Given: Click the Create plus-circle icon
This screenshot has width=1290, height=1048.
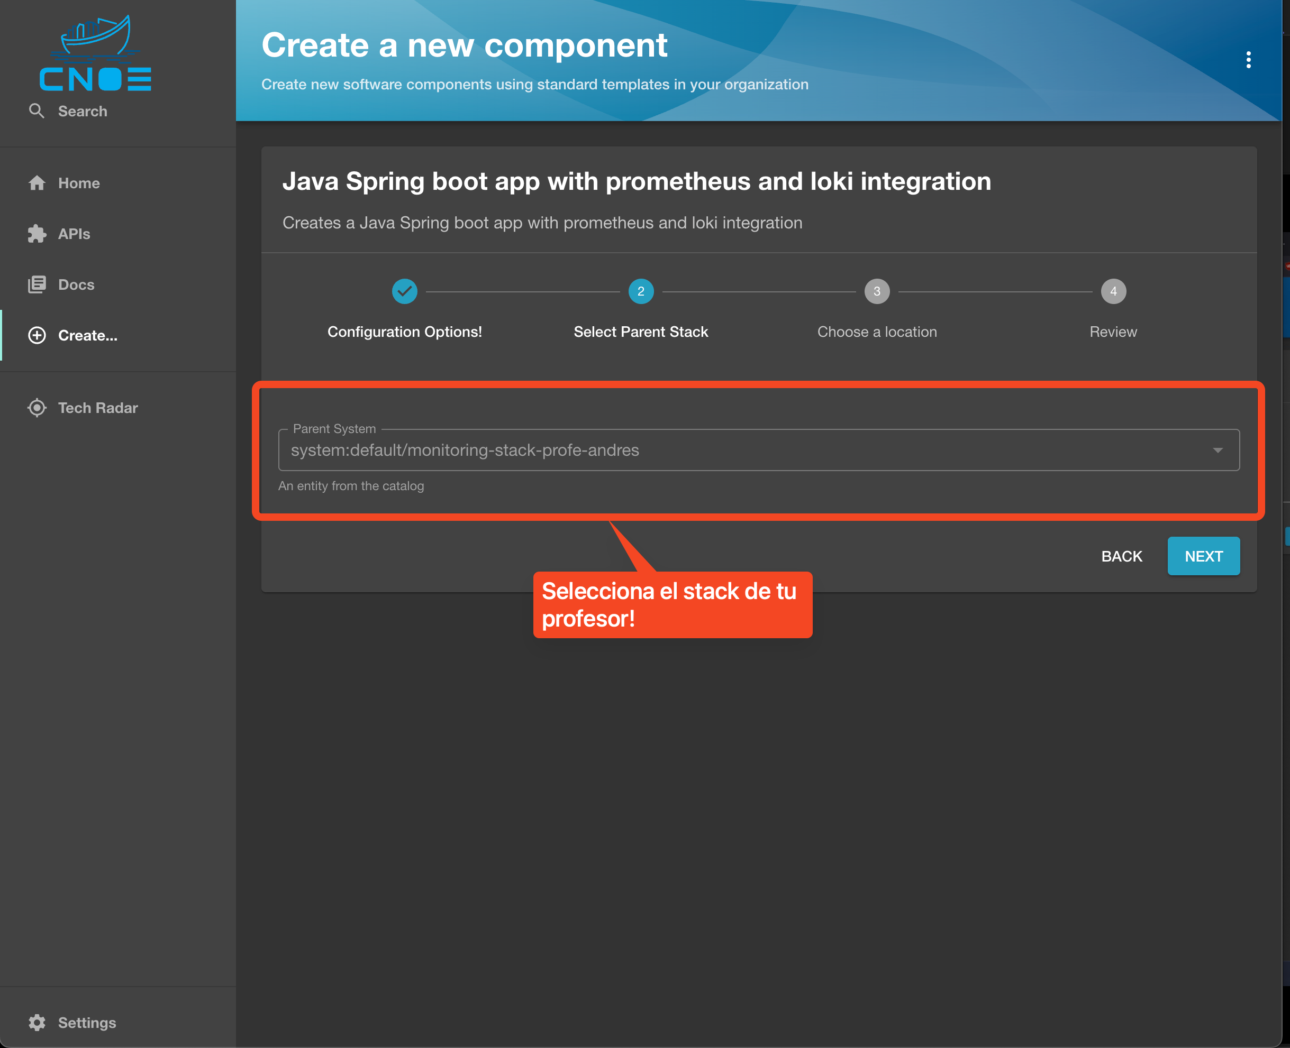Looking at the screenshot, I should click(37, 336).
